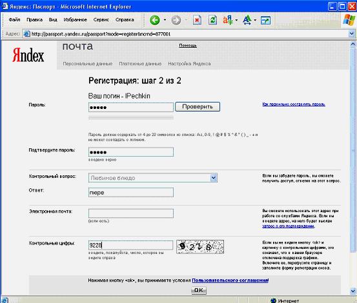Click the text size letter A icon

(247, 20)
